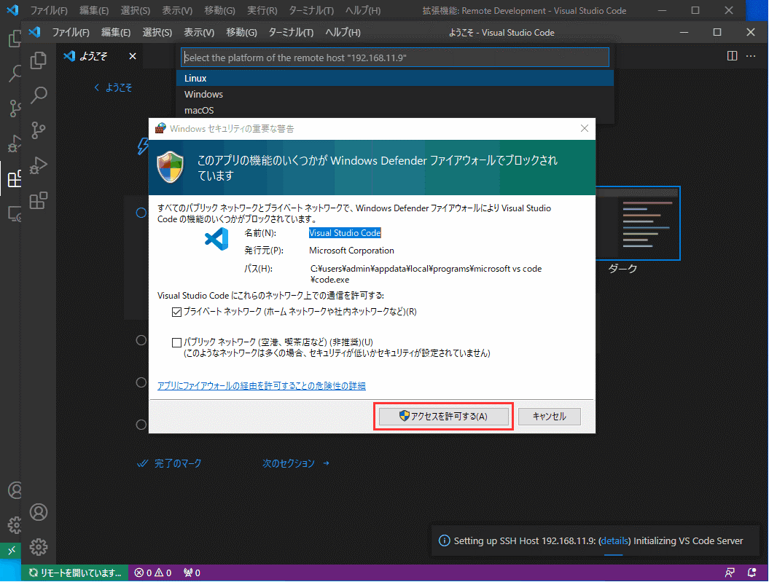The width and height of the screenshot is (769, 582).
Task: Click リモートを開いています status bar item
Action: [75, 573]
